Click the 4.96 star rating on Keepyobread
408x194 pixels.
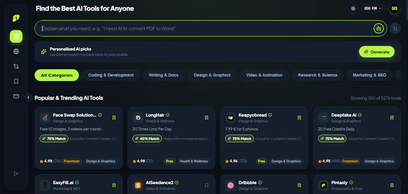[232, 161]
